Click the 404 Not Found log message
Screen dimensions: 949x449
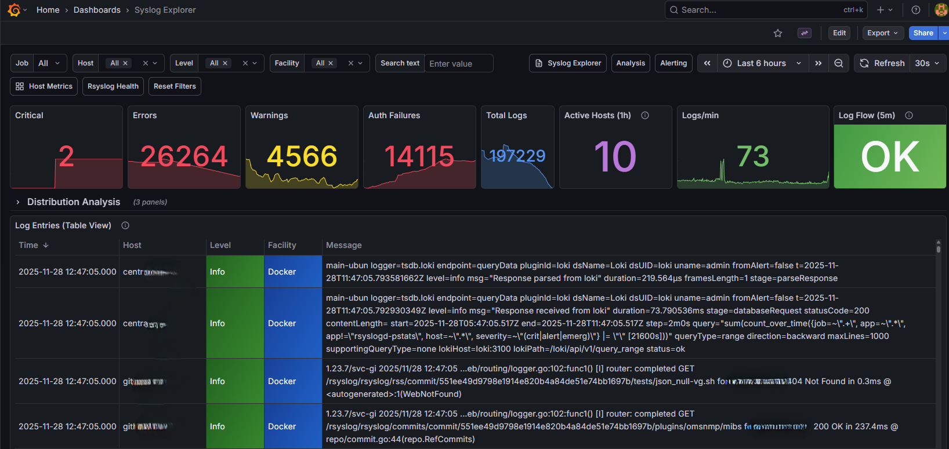coord(629,381)
